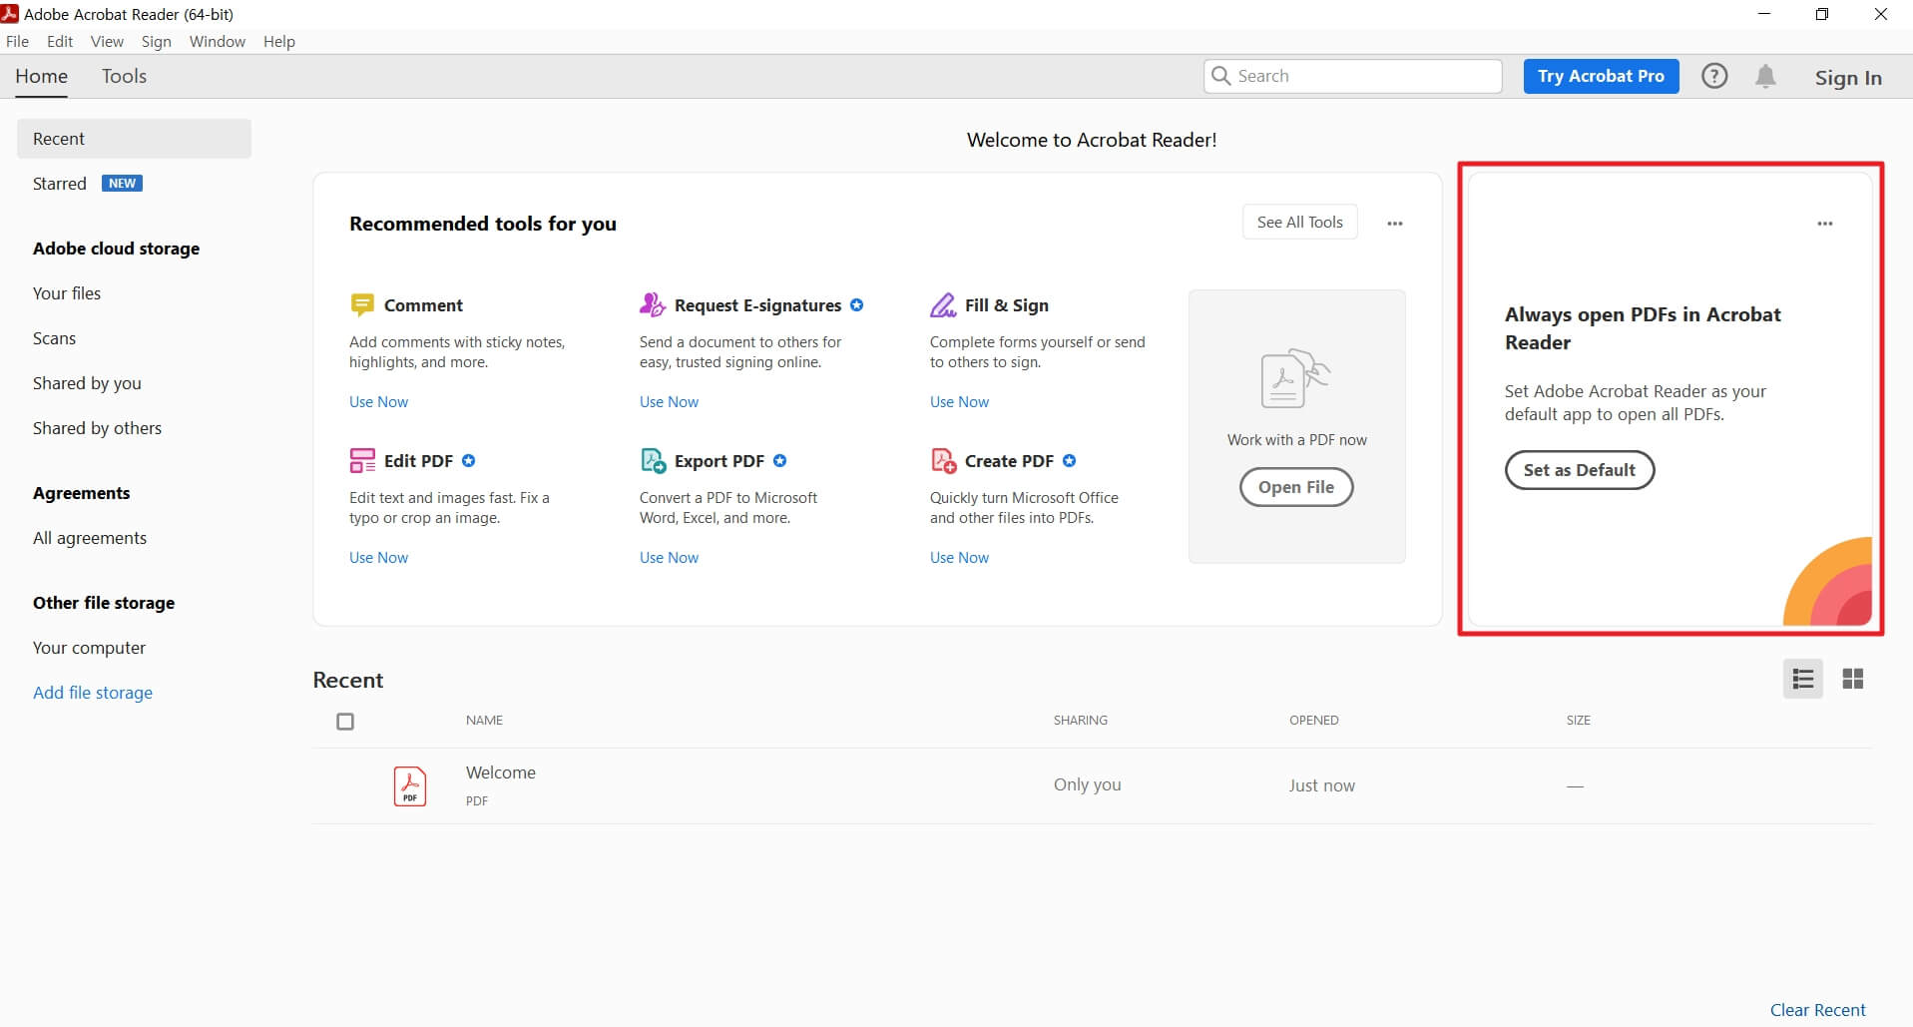Open the Sign menu
This screenshot has width=1913, height=1027.
[156, 41]
